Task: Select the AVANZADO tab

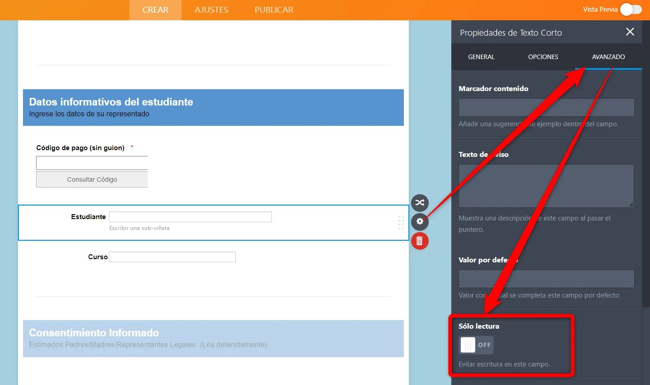Action: coord(608,57)
